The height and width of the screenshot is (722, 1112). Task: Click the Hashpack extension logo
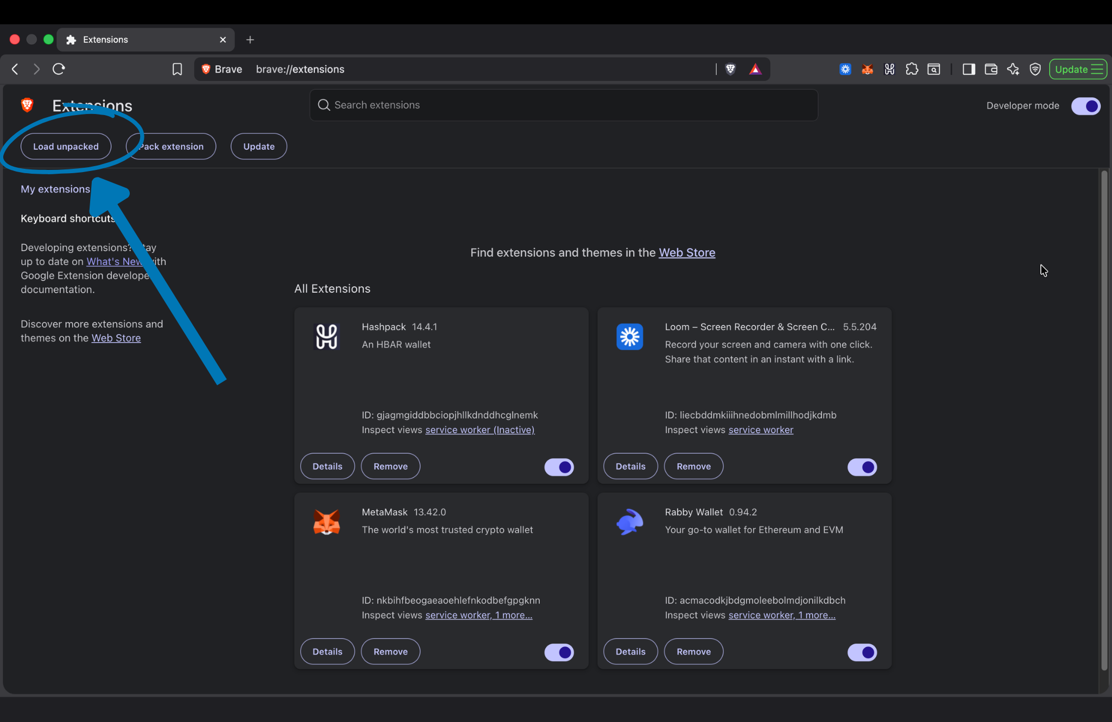click(x=326, y=337)
